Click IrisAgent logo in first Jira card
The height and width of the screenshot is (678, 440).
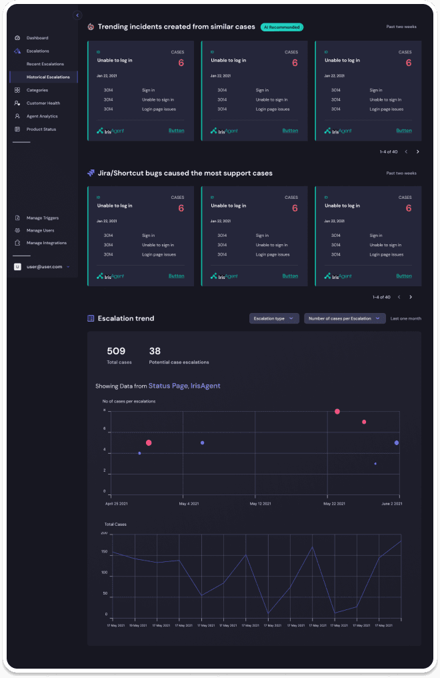[x=110, y=276]
